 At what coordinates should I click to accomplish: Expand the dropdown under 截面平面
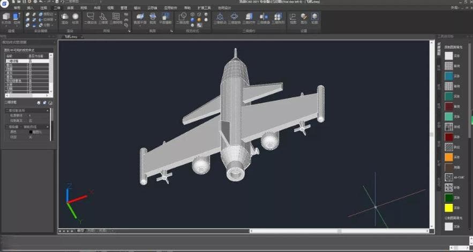coord(140,26)
